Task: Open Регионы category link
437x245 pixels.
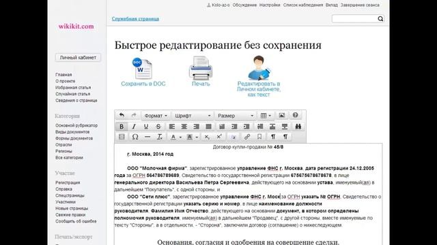Action: [x=64, y=151]
